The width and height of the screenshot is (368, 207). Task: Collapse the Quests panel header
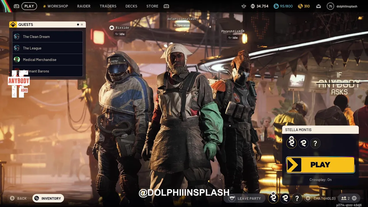[47, 24]
